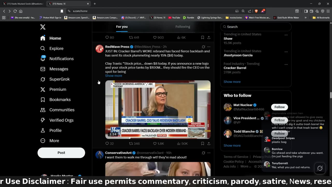The height and width of the screenshot is (187, 332).
Task: Open more options for Jhostynxon Garcia trend
Action: (x=286, y=52)
